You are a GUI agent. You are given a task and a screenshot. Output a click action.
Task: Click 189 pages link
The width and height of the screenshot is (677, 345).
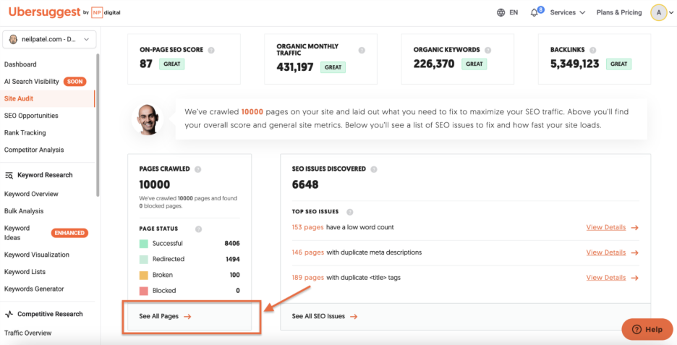[308, 277]
